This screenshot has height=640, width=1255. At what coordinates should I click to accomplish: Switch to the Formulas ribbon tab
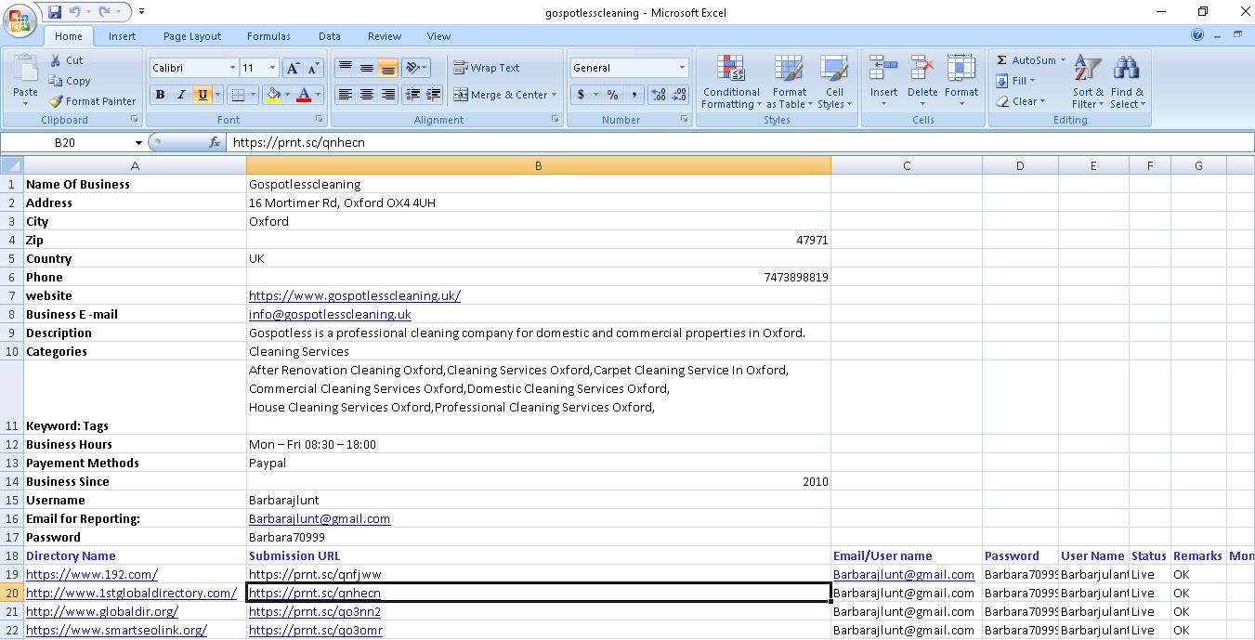coord(268,36)
